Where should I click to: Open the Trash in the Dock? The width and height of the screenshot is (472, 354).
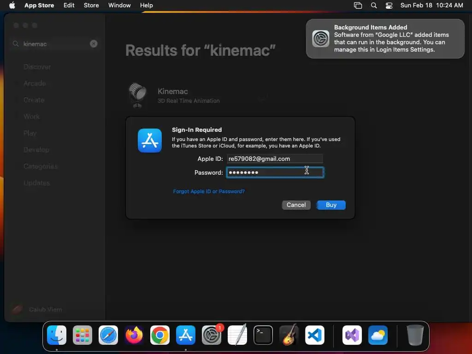pos(415,335)
